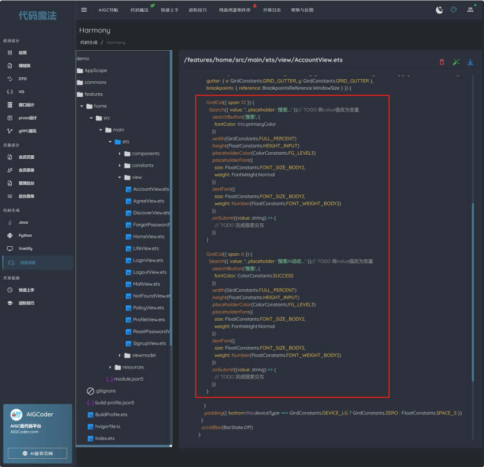Collapse the home folder in tree

click(81, 106)
